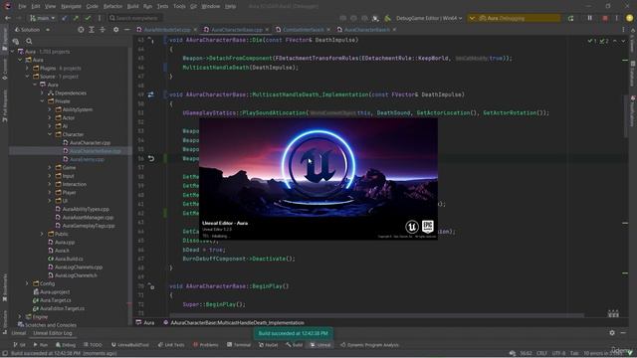
Task: Switch to the AuraCharacterBase.h tab
Action: coord(367,30)
